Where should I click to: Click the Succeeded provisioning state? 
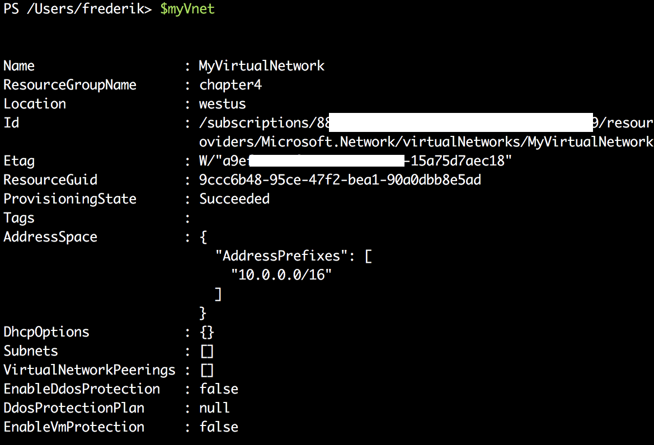[234, 199]
